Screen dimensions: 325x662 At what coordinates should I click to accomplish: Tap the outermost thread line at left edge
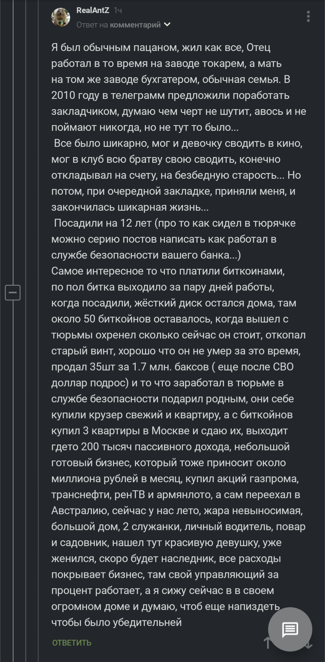pos(1,331)
